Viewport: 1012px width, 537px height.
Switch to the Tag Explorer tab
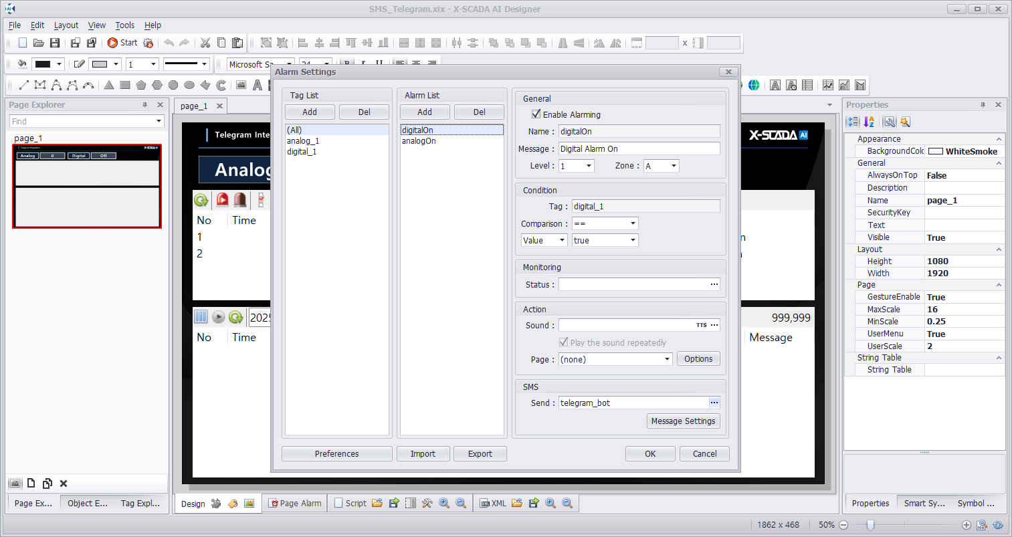pyautogui.click(x=140, y=503)
